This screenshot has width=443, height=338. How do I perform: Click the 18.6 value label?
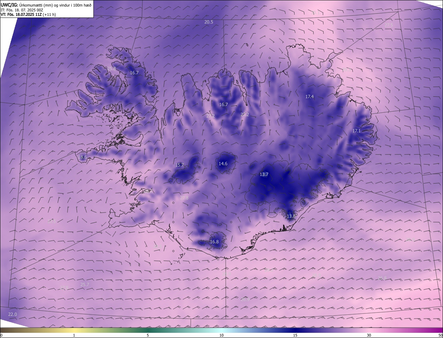pyautogui.click(x=82, y=157)
